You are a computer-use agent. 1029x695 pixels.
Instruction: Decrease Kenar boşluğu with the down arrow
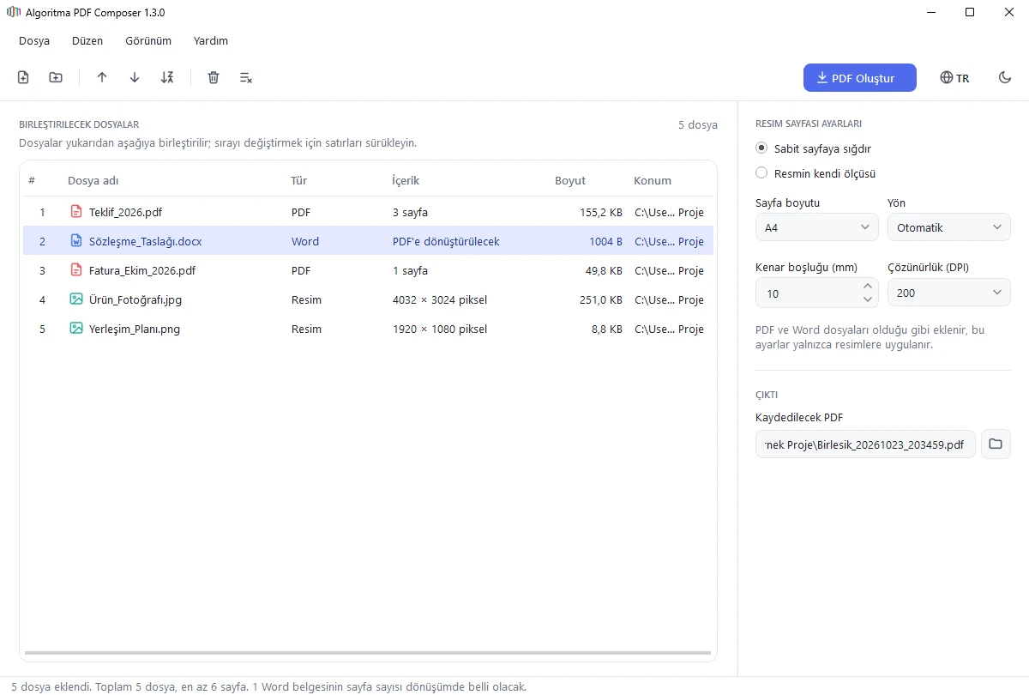(868, 299)
